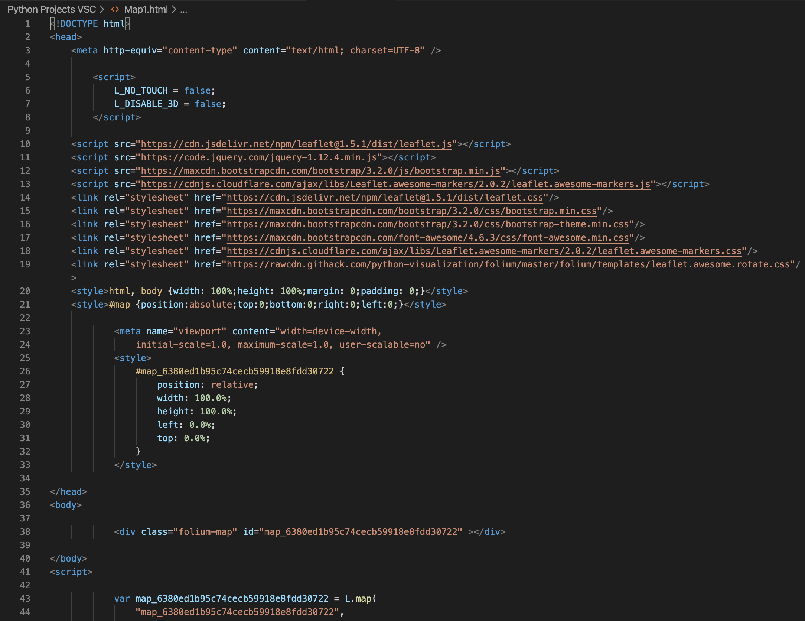This screenshot has width=805, height=621.
Task: Click the HTML file icon in breadcrumb
Action: pyautogui.click(x=115, y=9)
